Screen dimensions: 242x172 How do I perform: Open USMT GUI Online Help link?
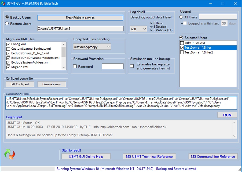(86, 156)
